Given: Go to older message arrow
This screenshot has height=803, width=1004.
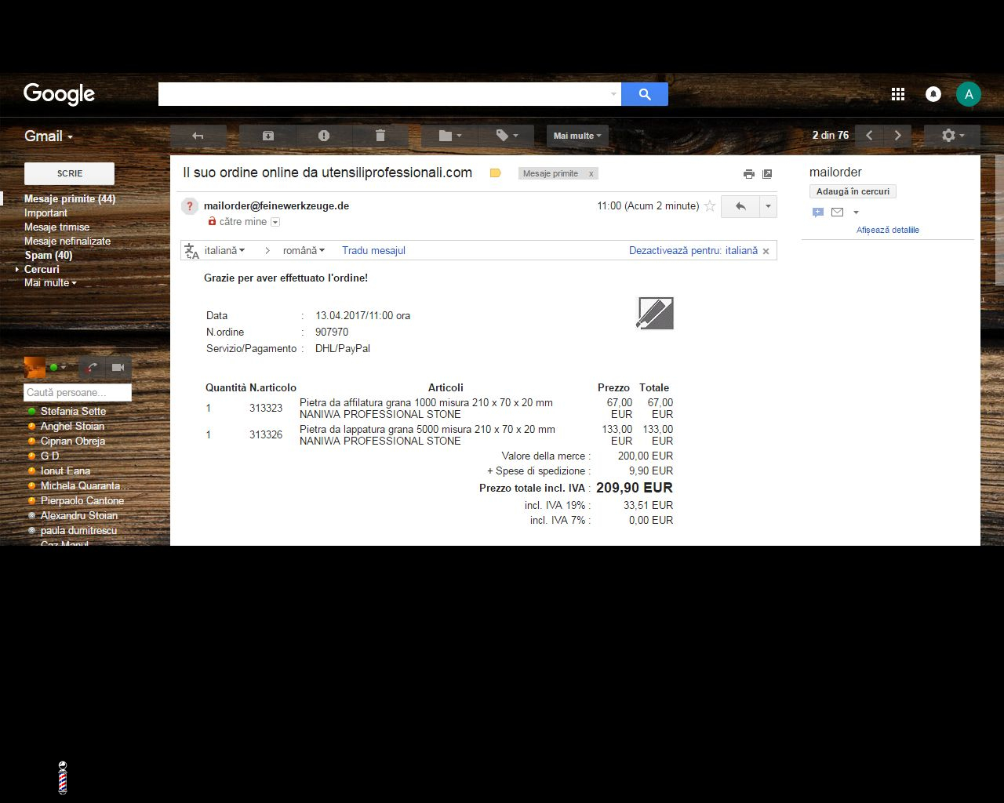Looking at the screenshot, I should 898,136.
